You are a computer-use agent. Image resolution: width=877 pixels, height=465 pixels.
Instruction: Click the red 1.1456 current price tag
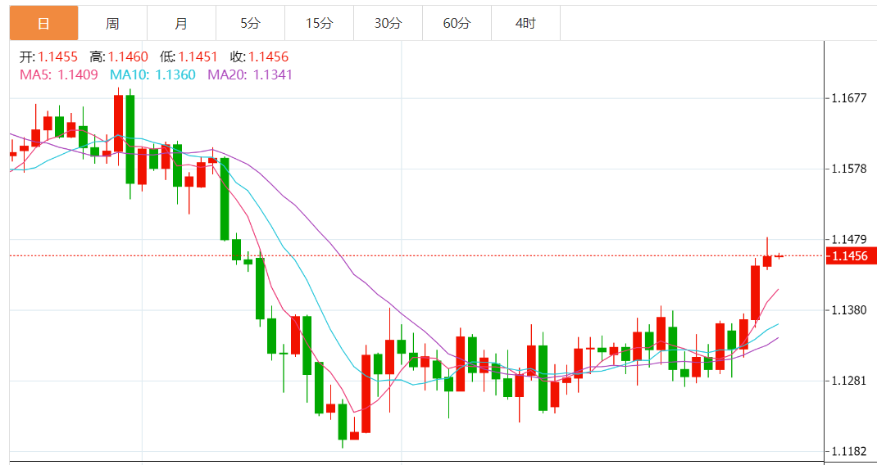coord(852,256)
